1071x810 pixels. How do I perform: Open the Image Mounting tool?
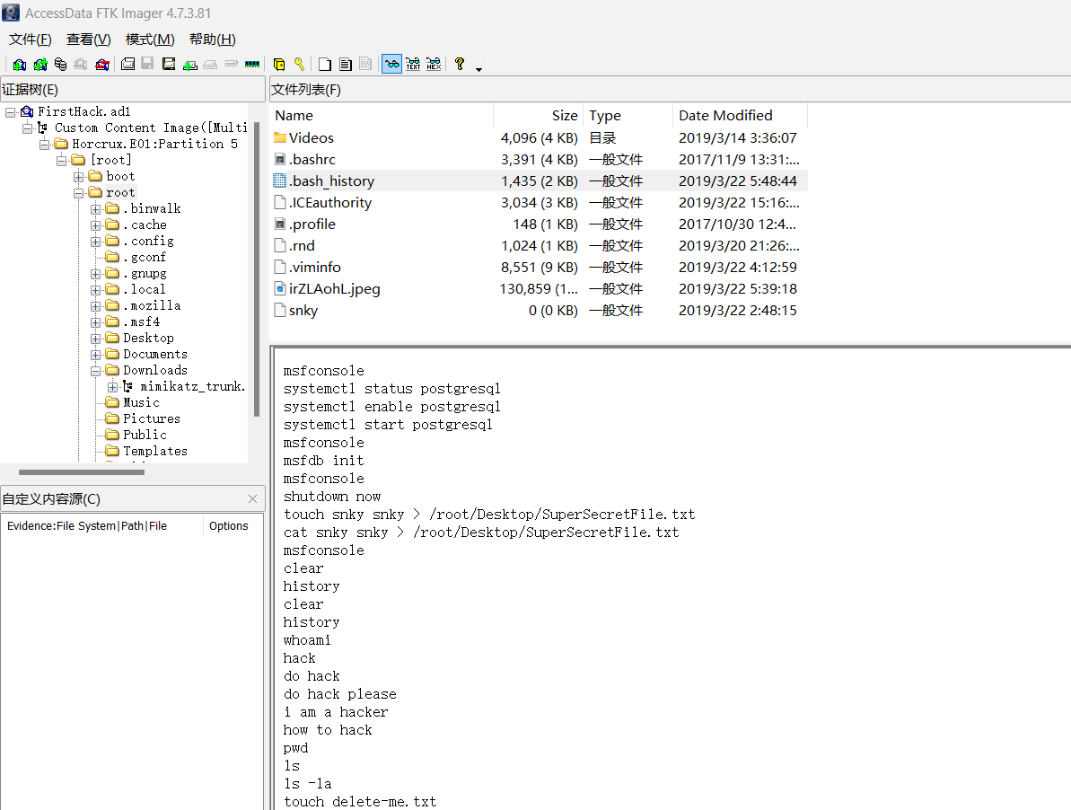point(61,64)
